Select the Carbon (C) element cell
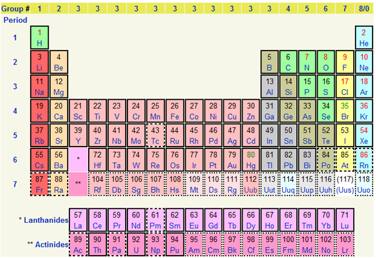 [288, 62]
